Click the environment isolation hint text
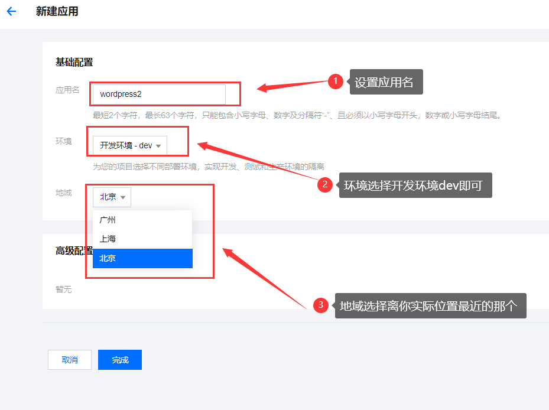 [x=209, y=167]
